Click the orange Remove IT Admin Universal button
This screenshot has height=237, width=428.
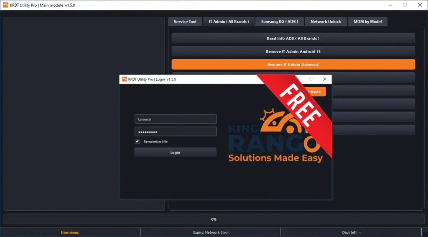[x=293, y=65]
